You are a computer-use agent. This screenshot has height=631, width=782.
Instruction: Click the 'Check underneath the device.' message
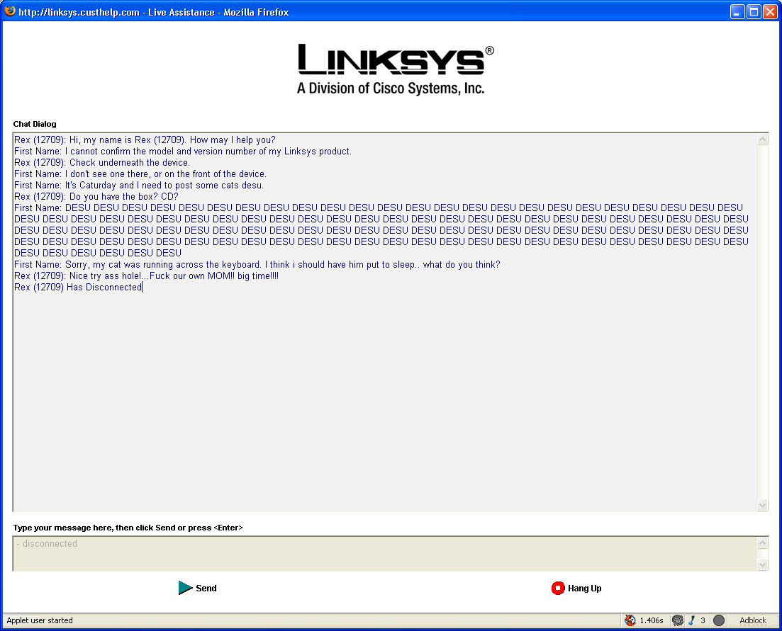coord(102,162)
